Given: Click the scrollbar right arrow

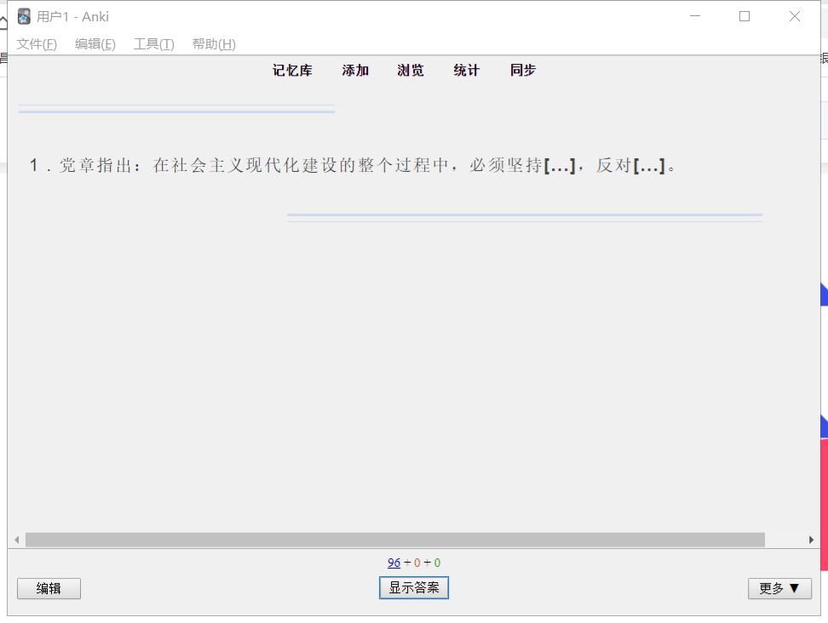Looking at the screenshot, I should 811,540.
